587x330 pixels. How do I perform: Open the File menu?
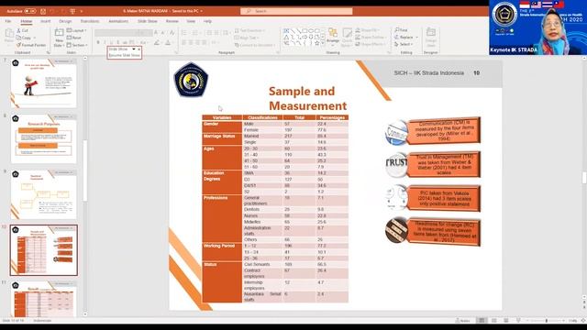click(8, 21)
